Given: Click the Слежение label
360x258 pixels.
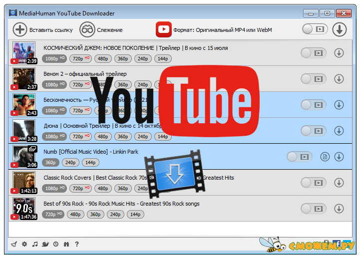Looking at the screenshot, I should [x=110, y=30].
